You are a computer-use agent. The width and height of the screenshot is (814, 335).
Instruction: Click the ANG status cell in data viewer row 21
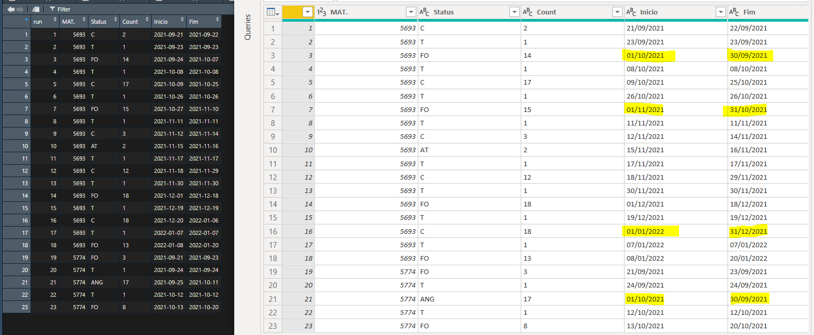(104, 282)
